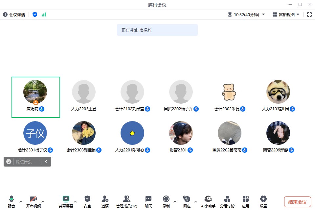Click the Invite (邀请) icon
Viewport: 315px width, 210px height.
[x=105, y=199]
